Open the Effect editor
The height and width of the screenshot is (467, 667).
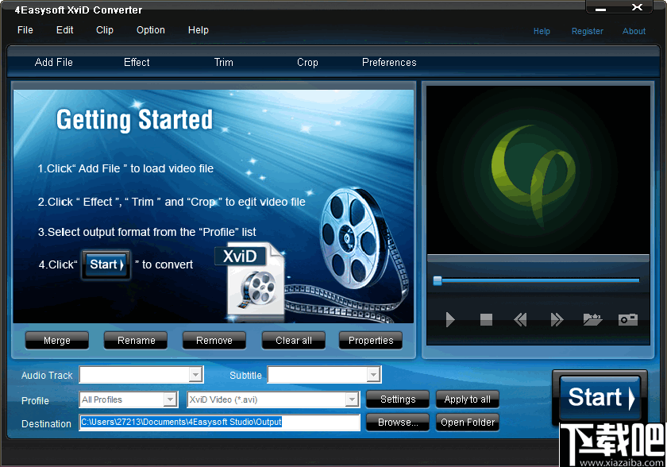(x=136, y=62)
